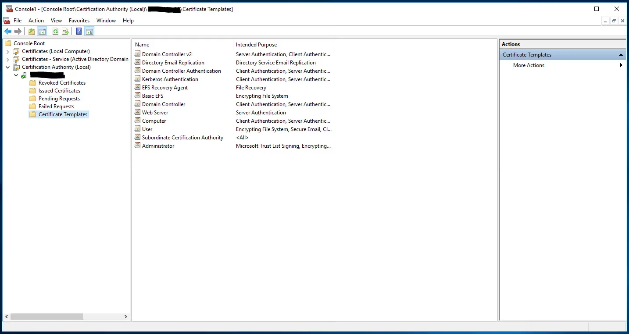The image size is (629, 334).
Task: Sort list by Name column header
Action: [142, 45]
